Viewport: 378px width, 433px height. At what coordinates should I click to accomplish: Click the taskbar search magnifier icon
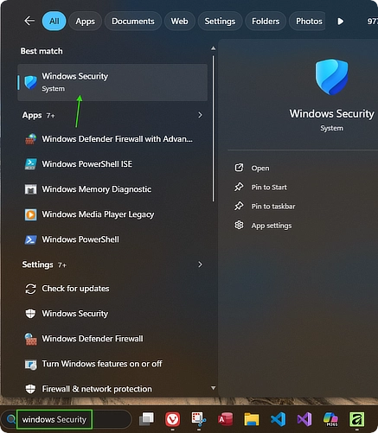click(x=11, y=419)
